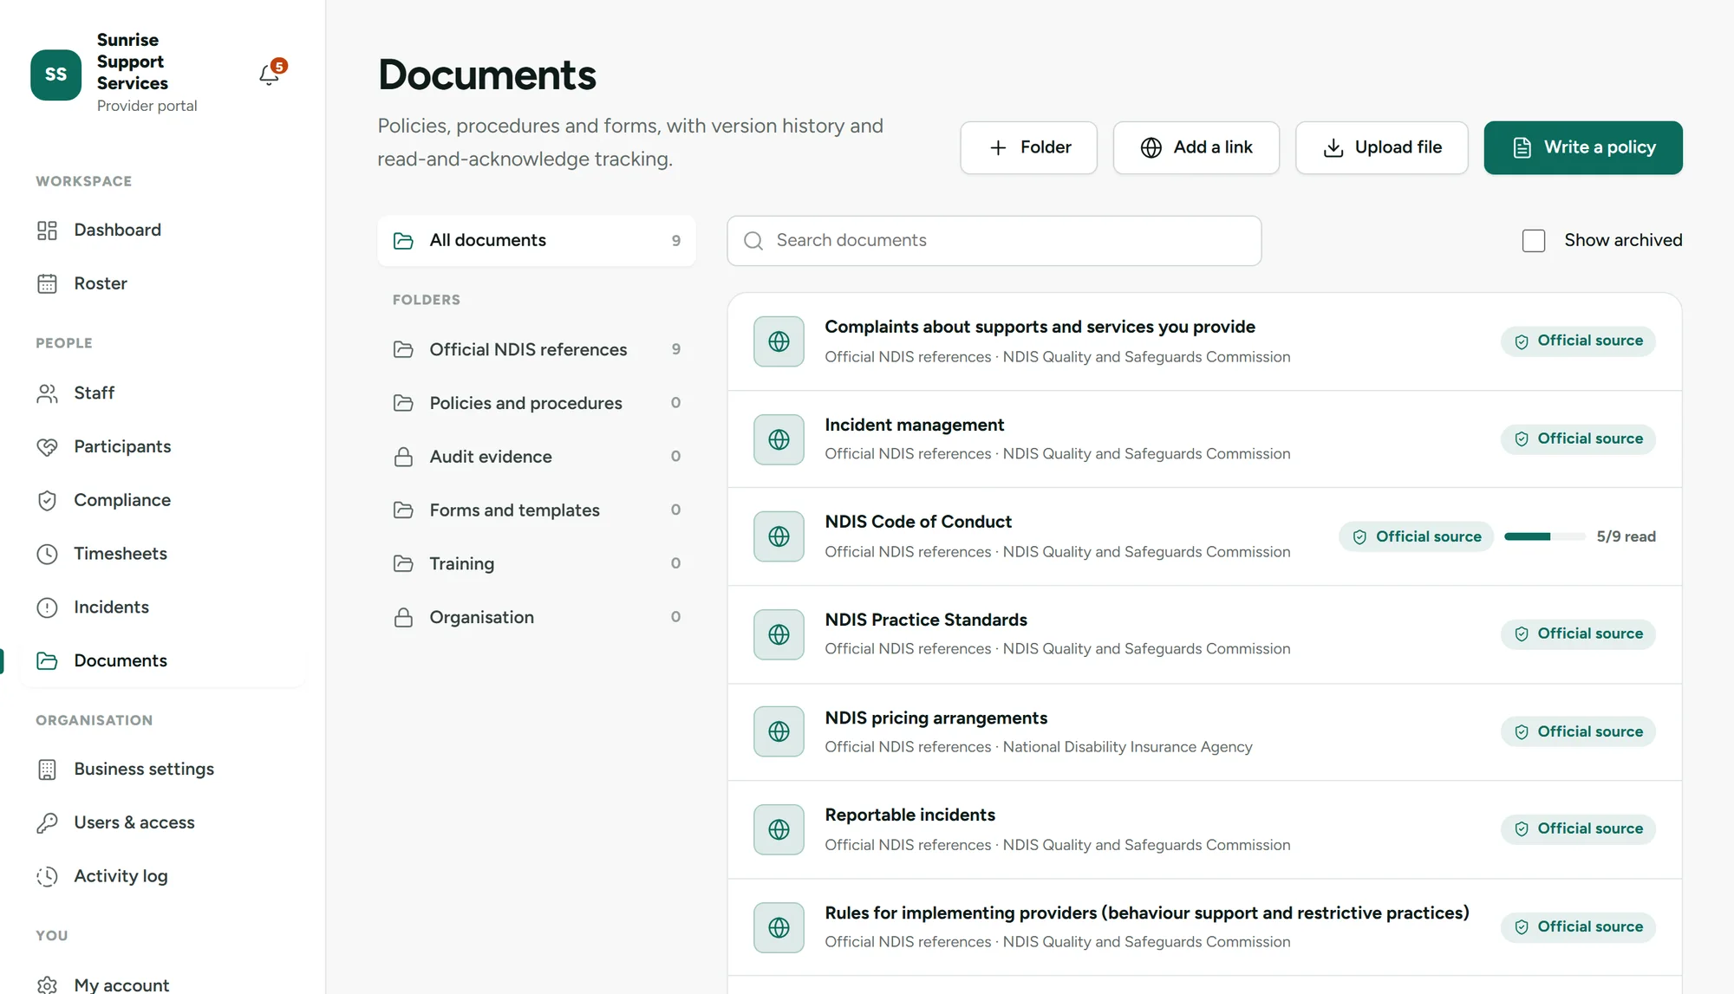Click the Upload file button
The width and height of the screenshot is (1734, 994).
(1381, 147)
